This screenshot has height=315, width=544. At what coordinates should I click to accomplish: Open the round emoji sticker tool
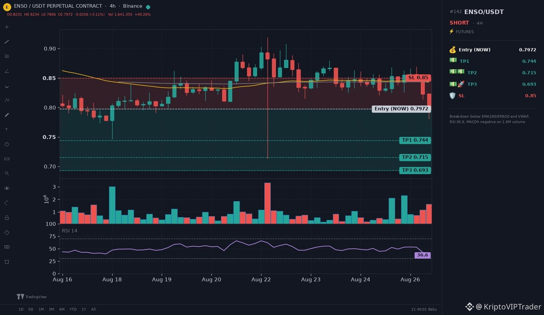pyautogui.click(x=7, y=144)
